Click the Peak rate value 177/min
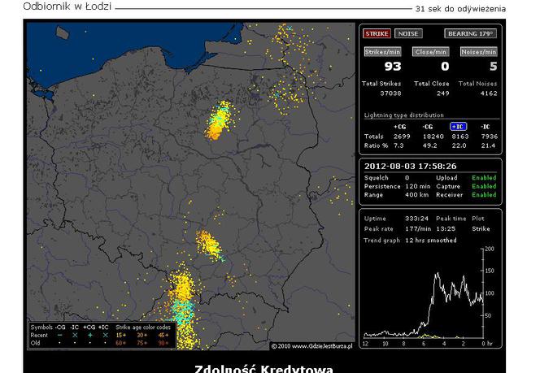Image resolution: width=540 pixels, height=373 pixels. coord(418,229)
